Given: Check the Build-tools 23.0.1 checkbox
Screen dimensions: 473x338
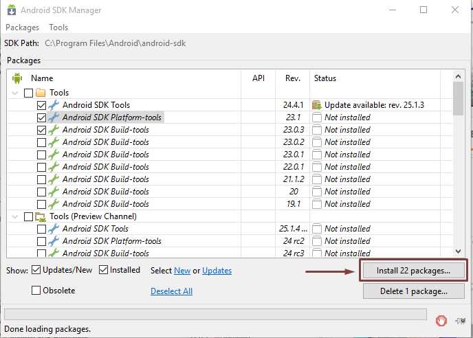Looking at the screenshot, I should [41, 155].
